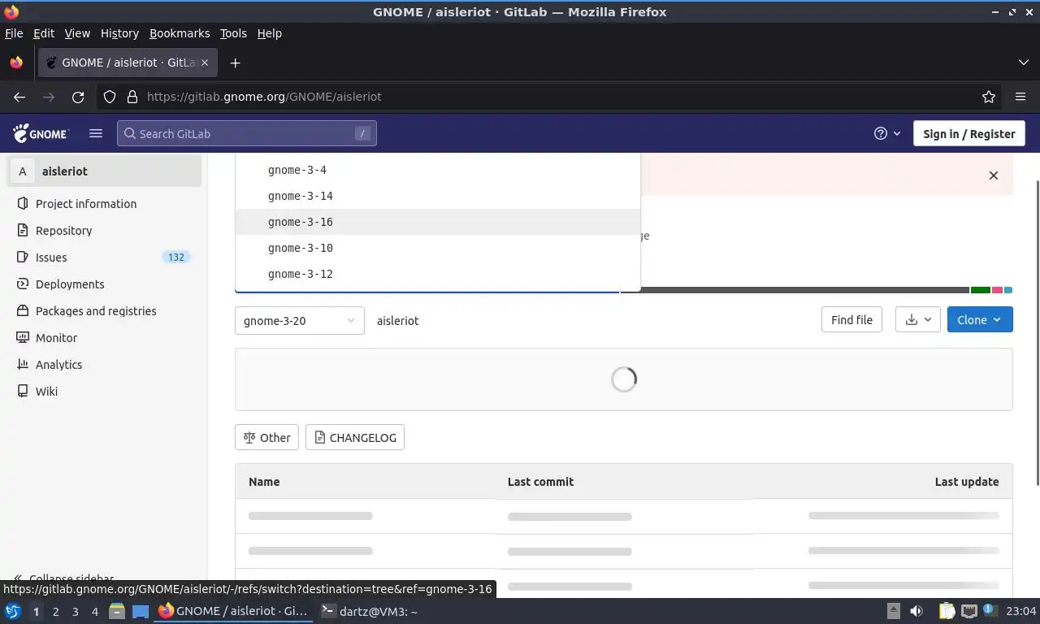Screen dimensions: 1040x624
Task: Select branch gnome-3-14 from list
Action: point(437,196)
